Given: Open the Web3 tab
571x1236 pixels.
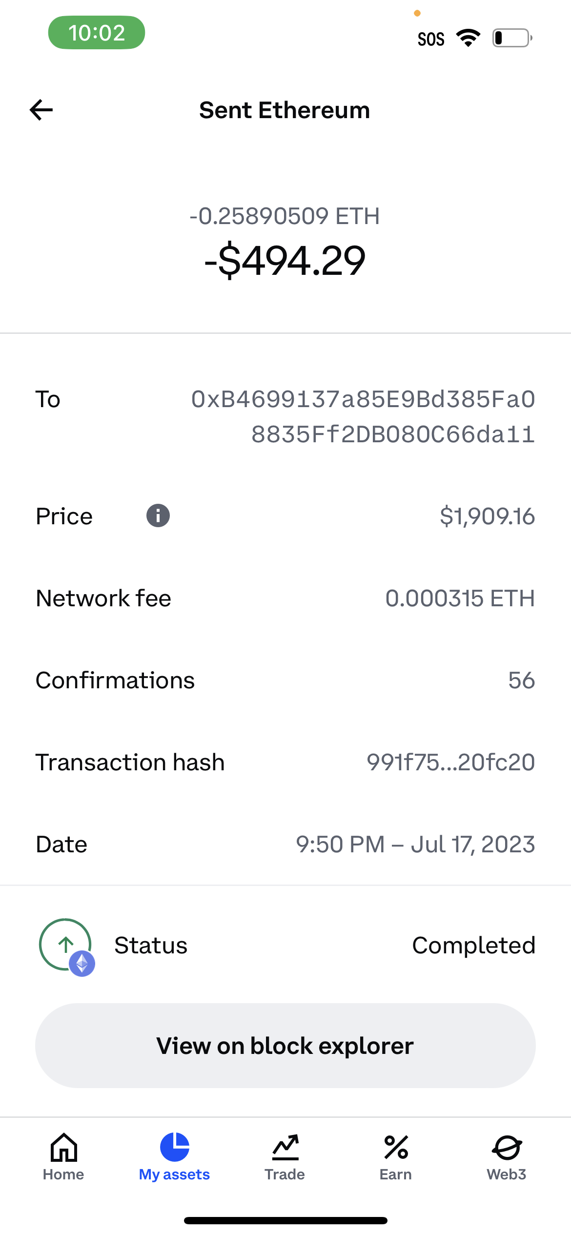Looking at the screenshot, I should click(x=507, y=1157).
